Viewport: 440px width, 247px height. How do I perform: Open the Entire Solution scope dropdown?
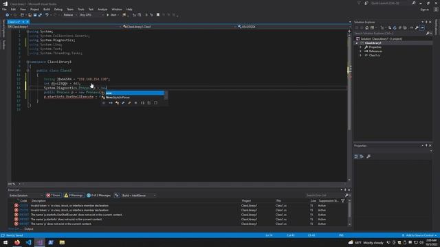pos(26,195)
